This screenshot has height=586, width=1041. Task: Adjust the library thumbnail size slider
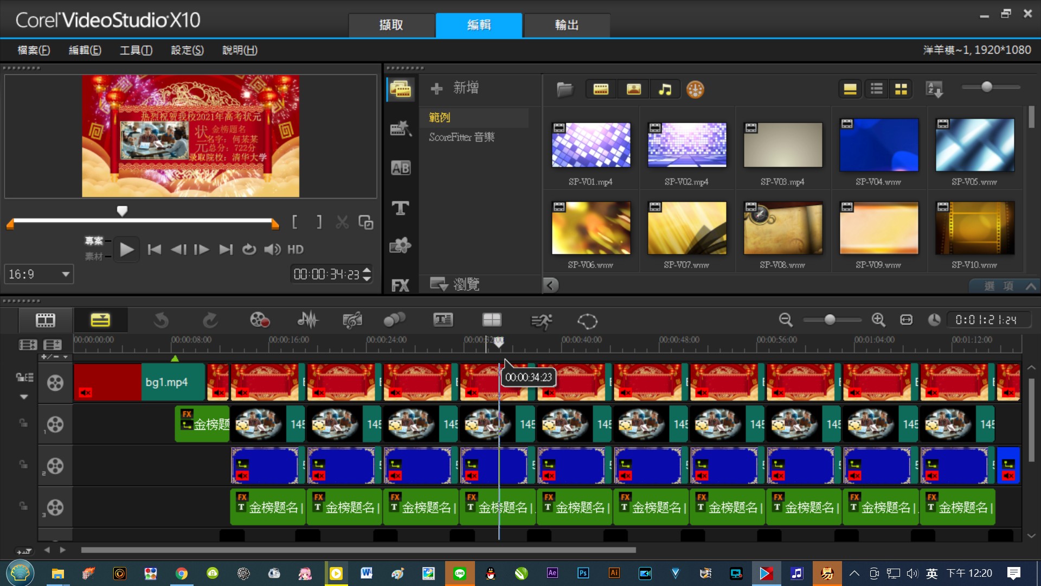pos(987,87)
